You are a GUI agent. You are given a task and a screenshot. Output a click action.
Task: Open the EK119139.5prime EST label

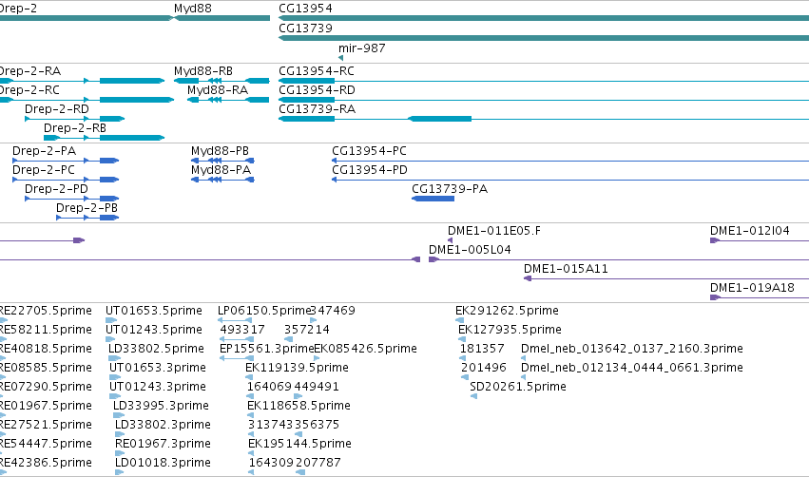(x=297, y=368)
